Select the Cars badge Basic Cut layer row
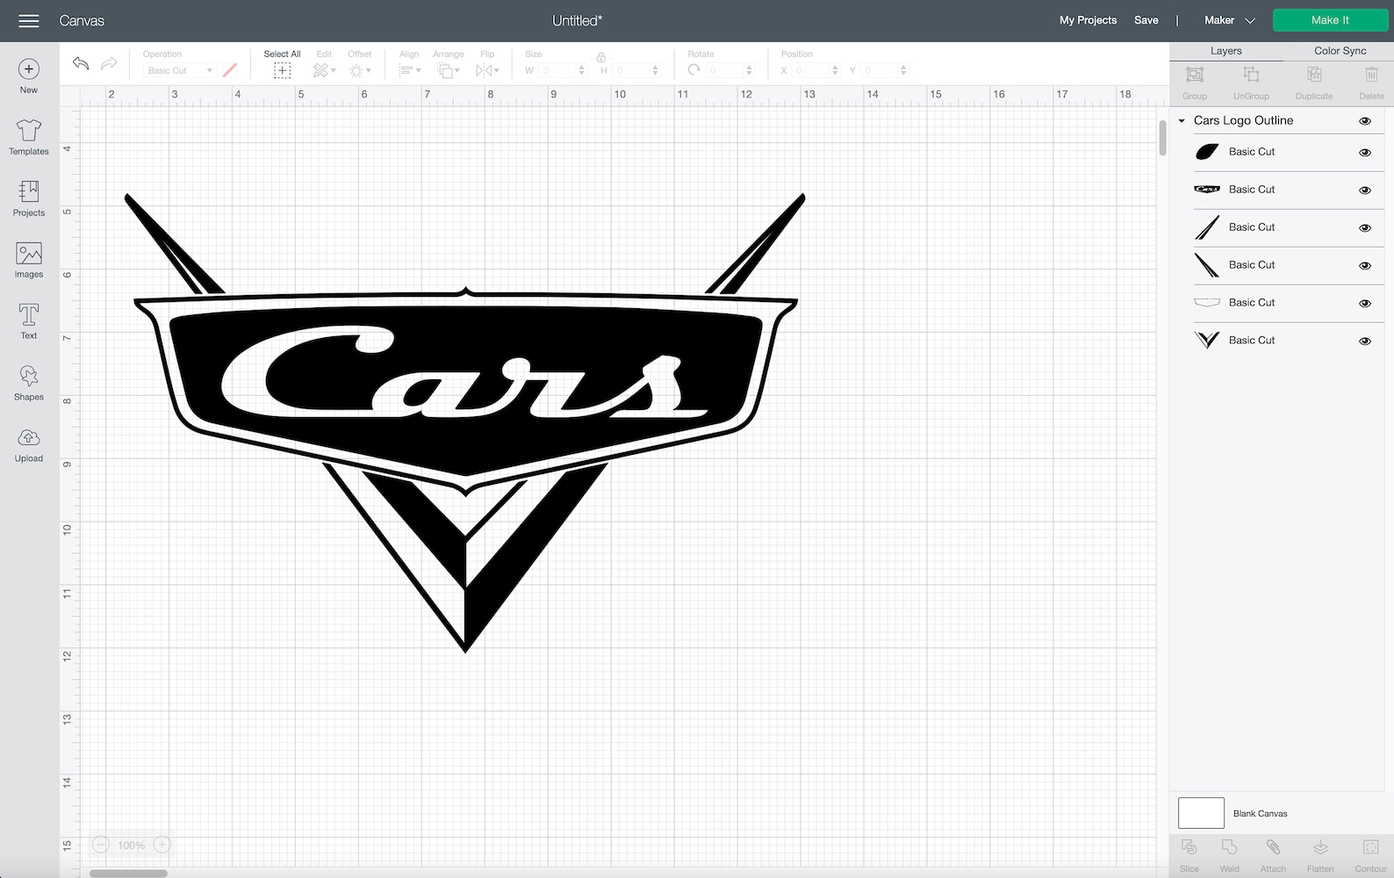The height and width of the screenshot is (878, 1394). pyautogui.click(x=1288, y=190)
